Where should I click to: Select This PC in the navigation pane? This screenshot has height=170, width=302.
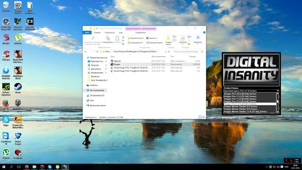(96, 90)
